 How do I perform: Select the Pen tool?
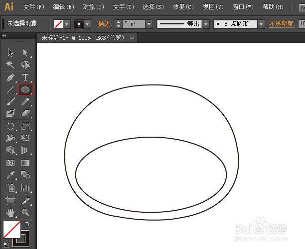tap(10, 78)
